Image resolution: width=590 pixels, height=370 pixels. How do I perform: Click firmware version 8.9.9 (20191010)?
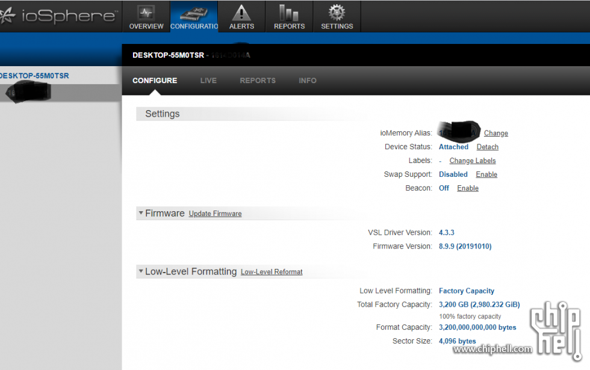tap(465, 246)
